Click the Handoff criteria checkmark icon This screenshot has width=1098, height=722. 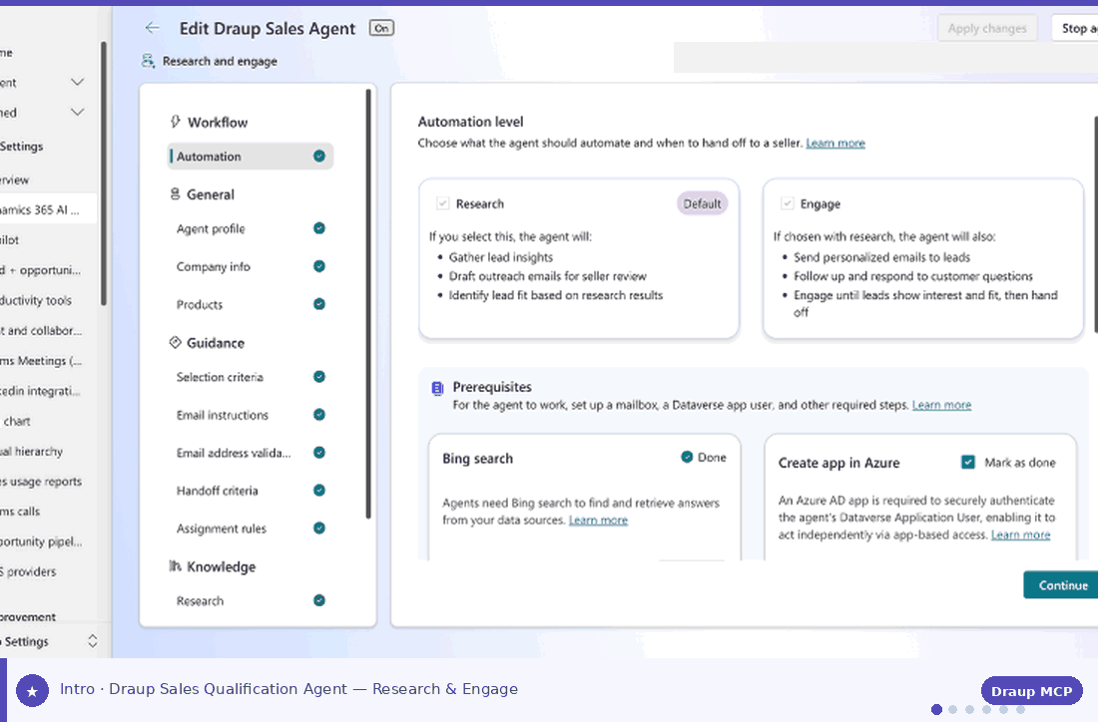click(x=319, y=490)
